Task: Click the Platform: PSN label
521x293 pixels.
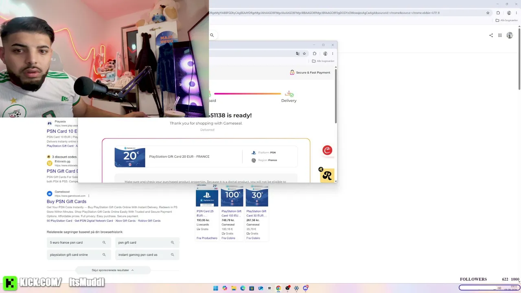Action: point(267,153)
